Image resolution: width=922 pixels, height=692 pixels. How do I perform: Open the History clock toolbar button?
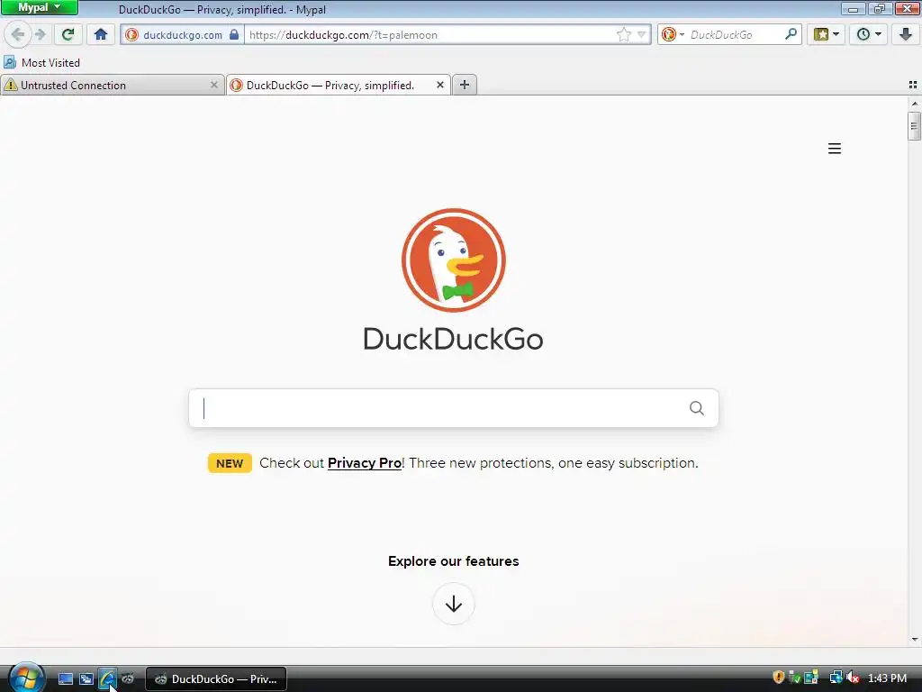(869, 35)
